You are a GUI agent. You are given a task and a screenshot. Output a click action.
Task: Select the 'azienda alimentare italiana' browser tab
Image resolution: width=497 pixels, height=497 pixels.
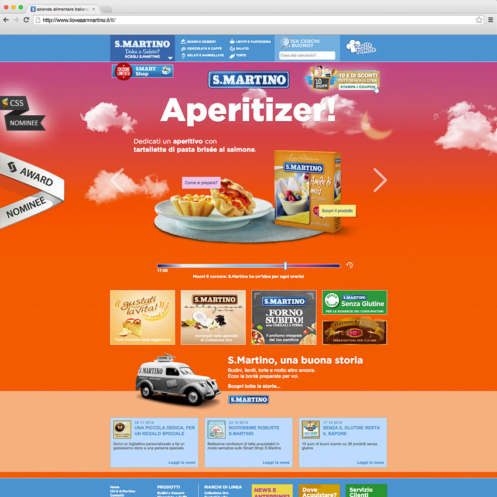tap(63, 9)
